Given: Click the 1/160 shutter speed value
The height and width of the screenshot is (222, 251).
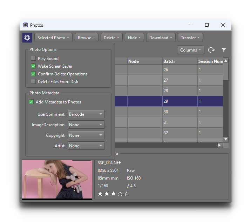Looking at the screenshot, I should 103,186.
